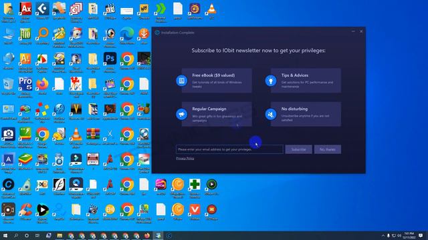Focus the email address input field
Screen dimensions: 428x240
coord(229,149)
